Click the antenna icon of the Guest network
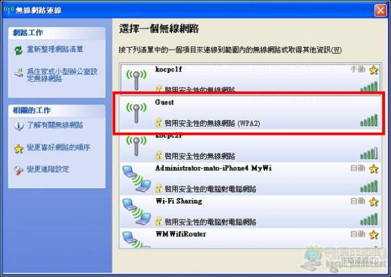Screen dimensions: 391x277 (x=136, y=113)
